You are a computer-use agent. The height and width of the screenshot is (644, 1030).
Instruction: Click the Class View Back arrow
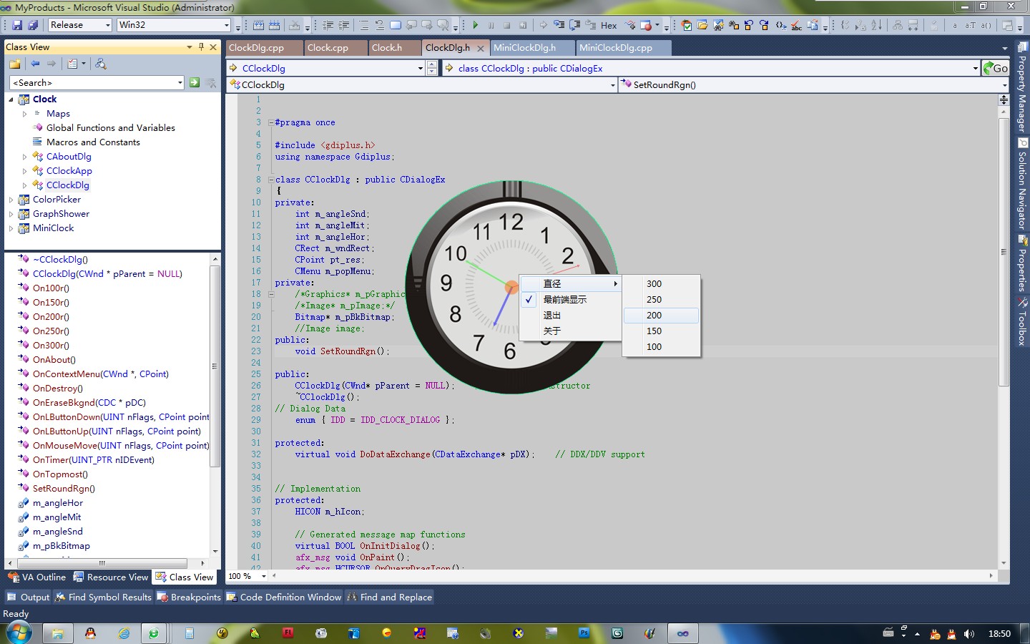pos(35,64)
